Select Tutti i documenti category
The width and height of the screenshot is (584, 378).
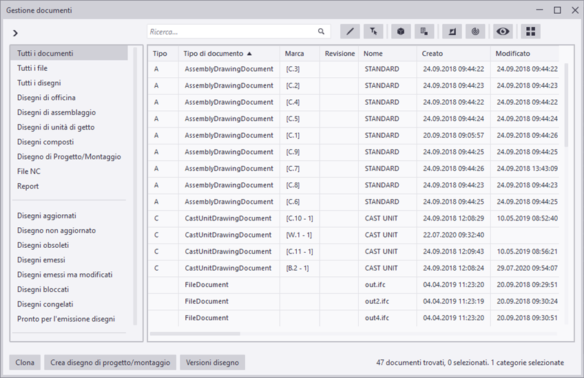click(x=69, y=53)
